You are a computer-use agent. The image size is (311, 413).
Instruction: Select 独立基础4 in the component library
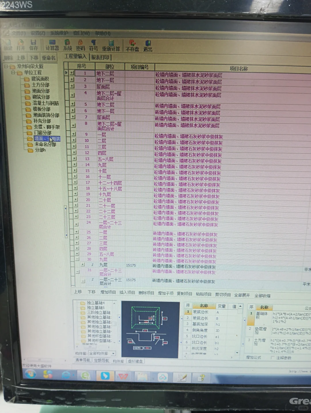tap(96, 303)
